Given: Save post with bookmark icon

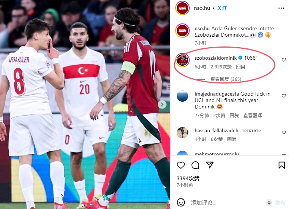Looking at the screenshot, I should tap(282, 165).
